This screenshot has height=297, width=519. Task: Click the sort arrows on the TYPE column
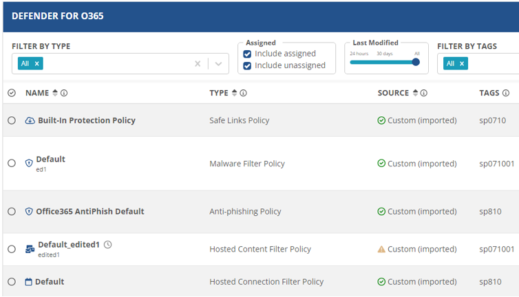tap(234, 93)
